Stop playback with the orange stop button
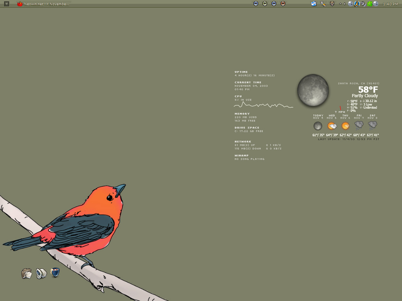402x301 pixels. click(x=283, y=3)
